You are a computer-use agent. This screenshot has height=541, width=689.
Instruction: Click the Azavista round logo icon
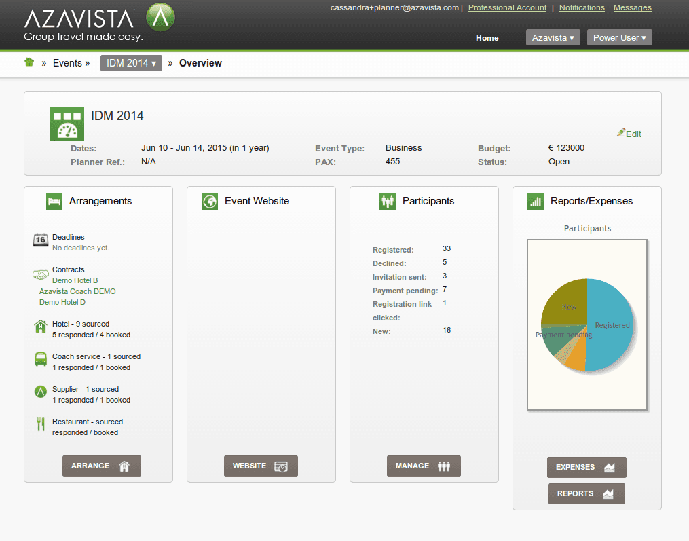pos(160,17)
